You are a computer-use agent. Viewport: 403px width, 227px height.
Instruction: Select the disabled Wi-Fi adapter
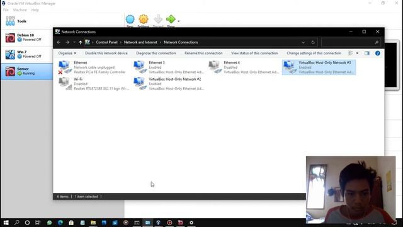coord(94,84)
